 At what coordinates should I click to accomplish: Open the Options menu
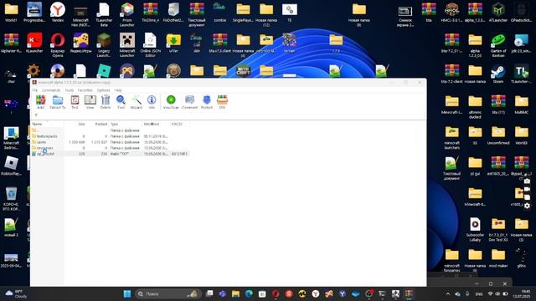click(103, 90)
